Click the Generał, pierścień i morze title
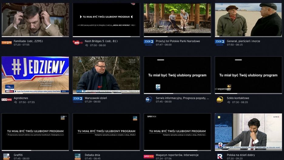Screen dimensions: 284x160 [x=243, y=41]
